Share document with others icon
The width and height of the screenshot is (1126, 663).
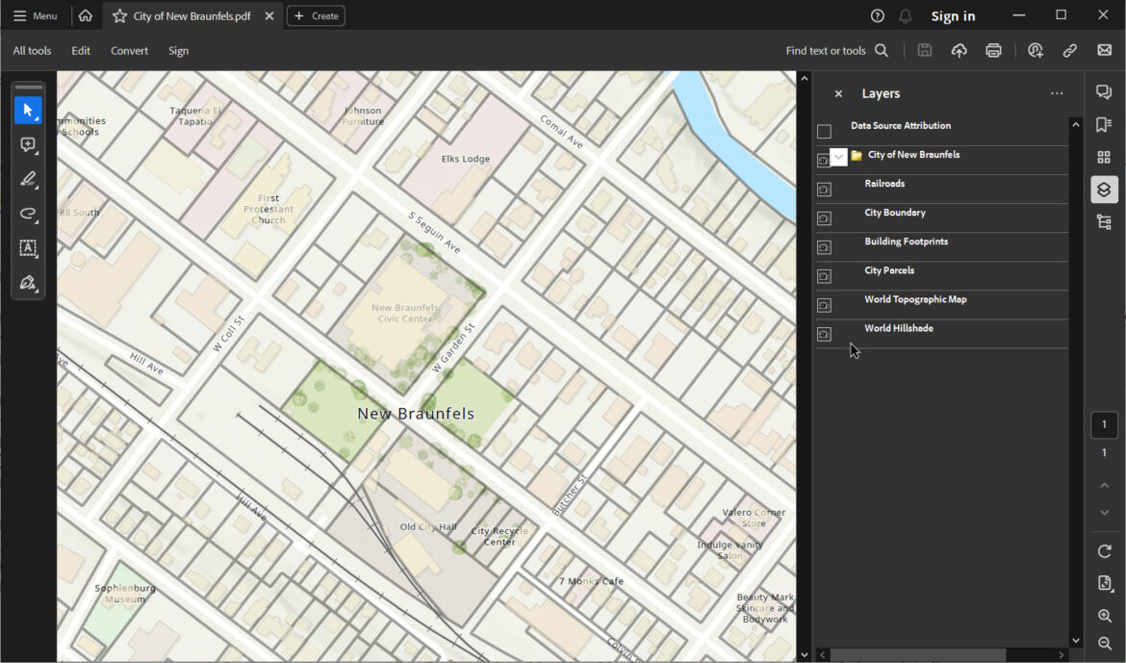pyautogui.click(x=1036, y=50)
